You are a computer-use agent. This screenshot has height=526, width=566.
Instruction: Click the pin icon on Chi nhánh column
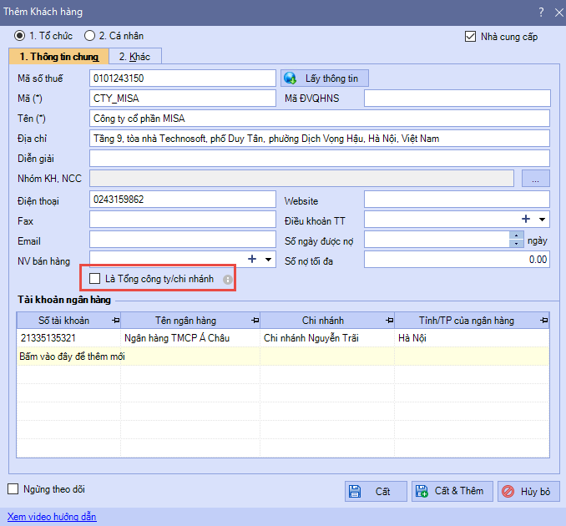[x=388, y=321]
